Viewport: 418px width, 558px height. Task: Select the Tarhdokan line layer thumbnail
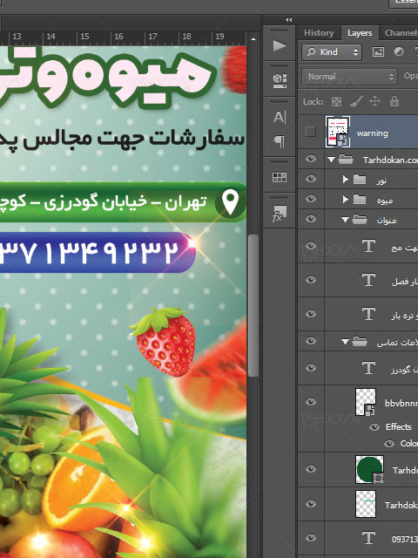[366, 504]
